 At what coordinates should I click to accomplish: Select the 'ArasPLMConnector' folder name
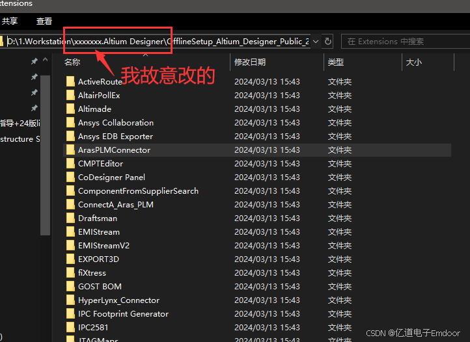tap(114, 150)
